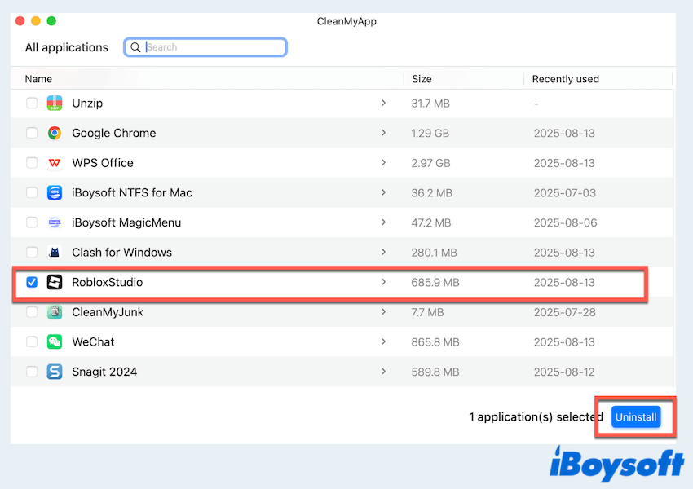Tick the Clash for Windows checkbox
The width and height of the screenshot is (693, 489).
coord(32,252)
